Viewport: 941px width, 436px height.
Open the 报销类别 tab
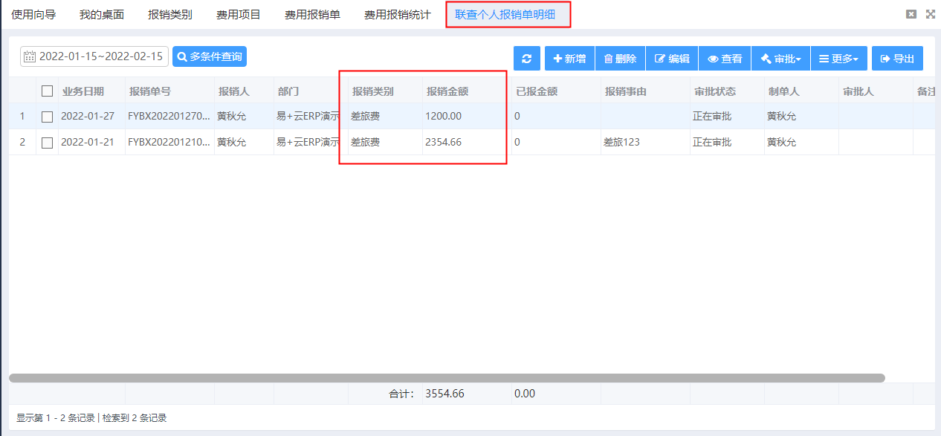coord(170,14)
